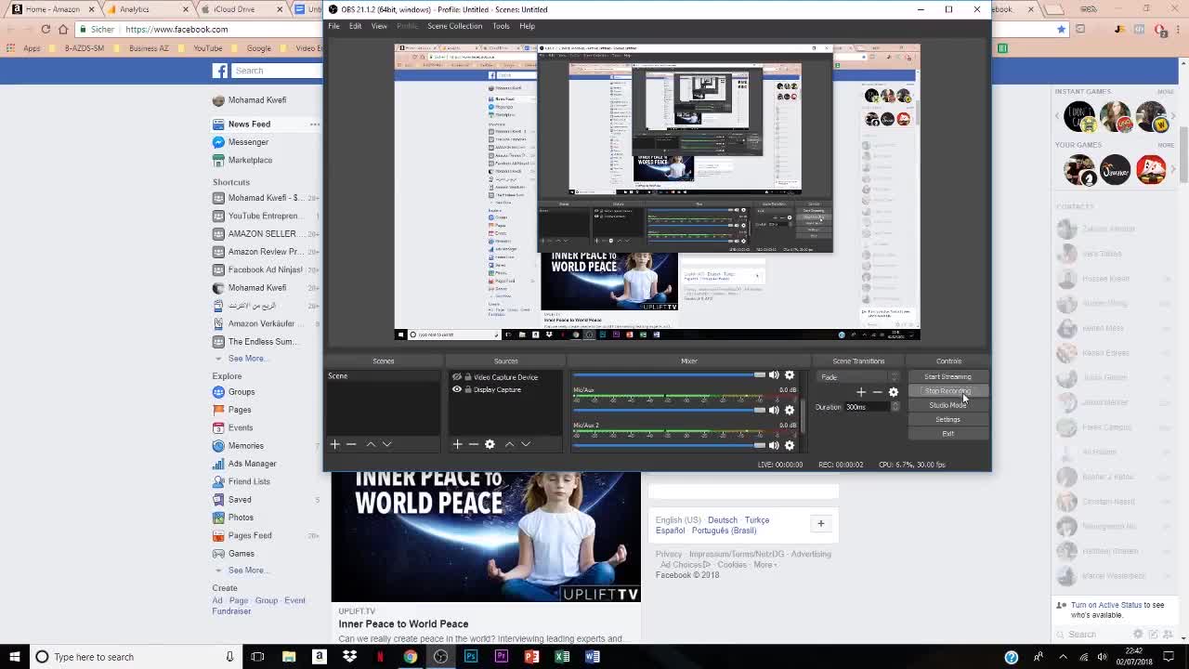Open the OBS View menu
1189x669 pixels.
coord(379,26)
